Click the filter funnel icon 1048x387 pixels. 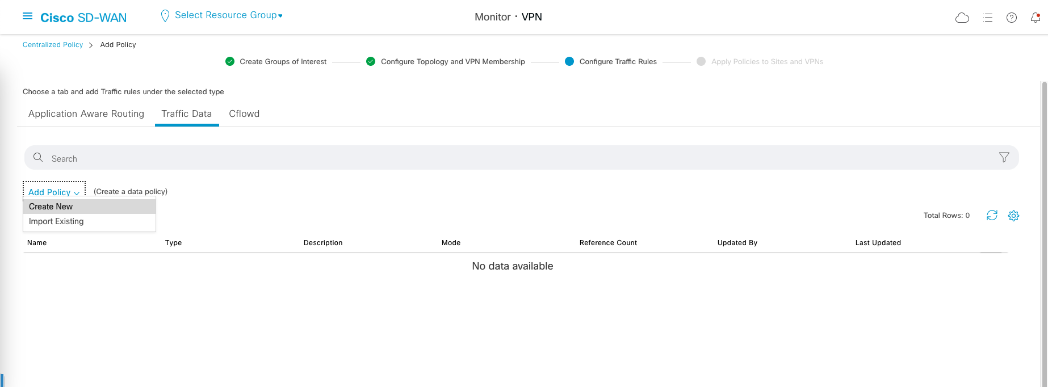coord(1004,157)
